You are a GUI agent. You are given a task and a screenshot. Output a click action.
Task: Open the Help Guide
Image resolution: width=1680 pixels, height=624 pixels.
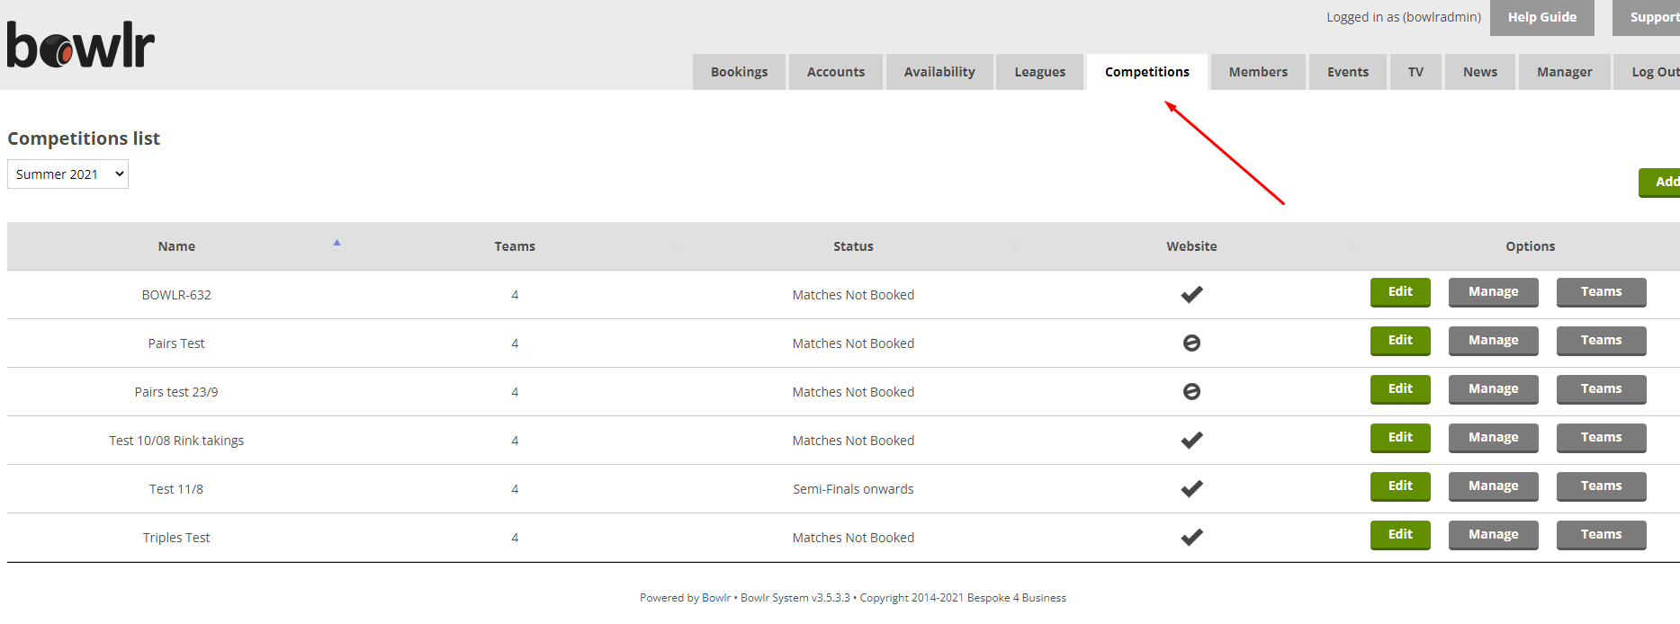tap(1541, 17)
